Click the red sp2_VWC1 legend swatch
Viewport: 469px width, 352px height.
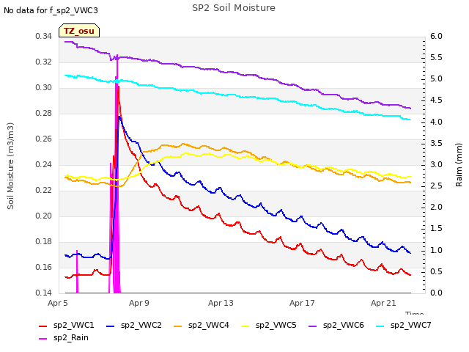coord(43,326)
